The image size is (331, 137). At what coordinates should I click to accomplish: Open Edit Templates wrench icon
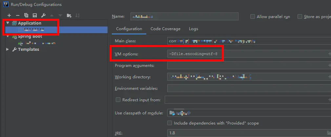[43, 15]
